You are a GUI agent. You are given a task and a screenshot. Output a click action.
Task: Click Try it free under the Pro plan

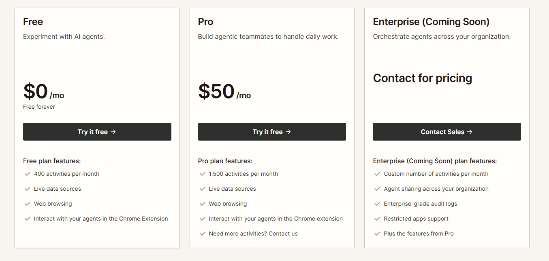click(271, 131)
